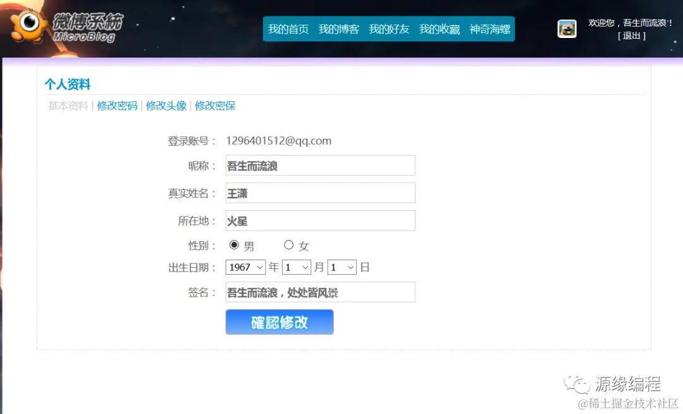Switch to the 修改密保 tab

(214, 106)
